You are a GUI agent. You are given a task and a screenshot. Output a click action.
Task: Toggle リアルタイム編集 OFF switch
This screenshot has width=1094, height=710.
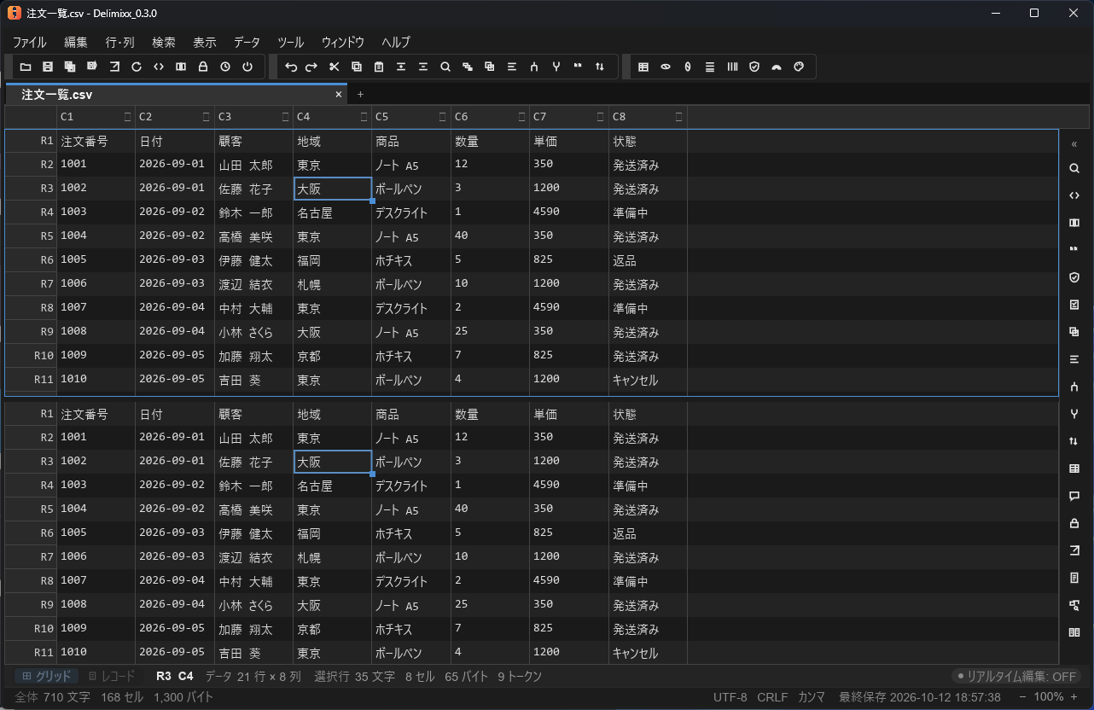(x=1015, y=676)
